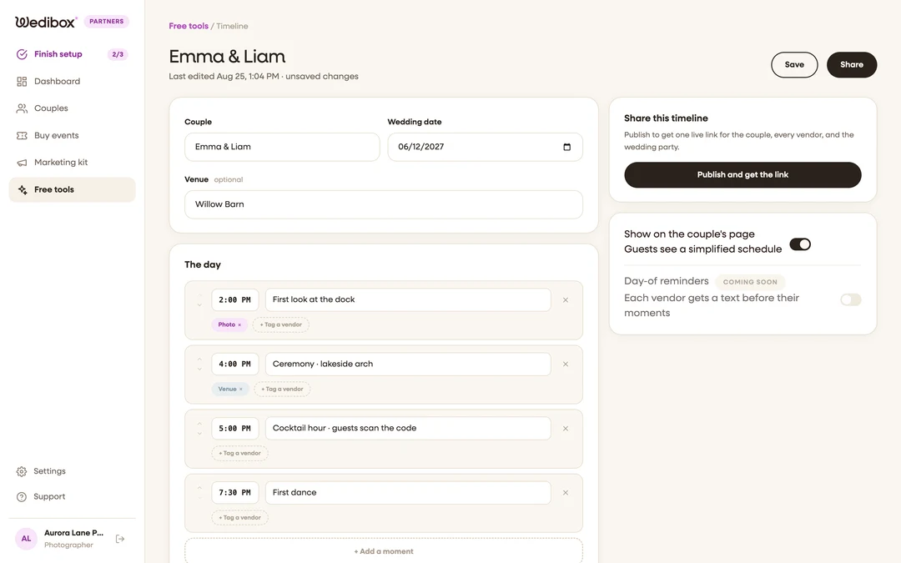
Task: Click the 'unsaved changes' status text
Action: (322, 77)
